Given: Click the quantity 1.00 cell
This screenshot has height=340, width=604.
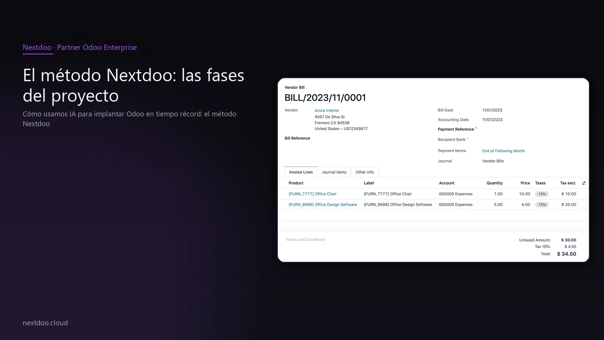Looking at the screenshot, I should coord(498,194).
